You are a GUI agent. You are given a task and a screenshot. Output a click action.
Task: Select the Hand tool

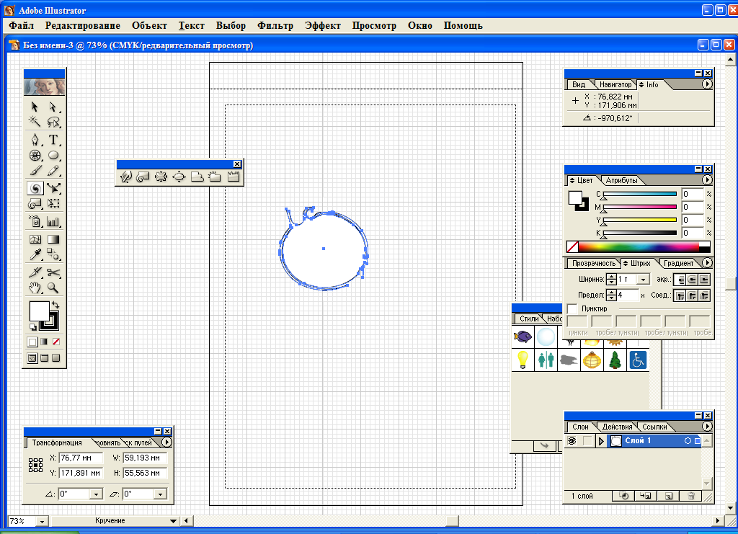pyautogui.click(x=35, y=288)
